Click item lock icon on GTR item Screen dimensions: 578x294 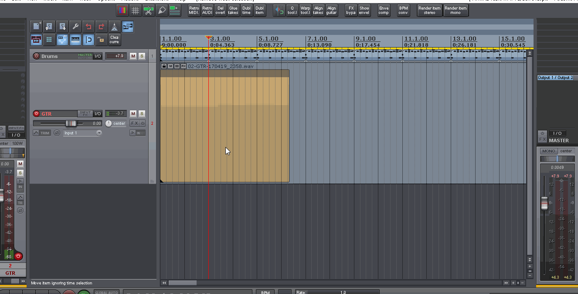(x=164, y=66)
